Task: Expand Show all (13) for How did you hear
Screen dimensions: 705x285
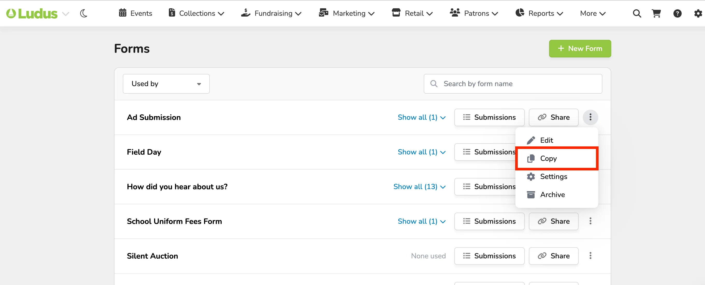Action: point(420,187)
